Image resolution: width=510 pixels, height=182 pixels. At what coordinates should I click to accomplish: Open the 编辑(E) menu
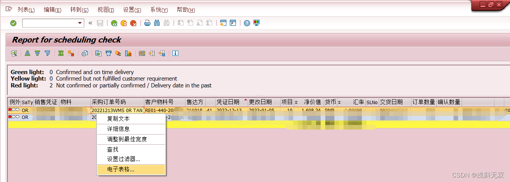pos(53,10)
